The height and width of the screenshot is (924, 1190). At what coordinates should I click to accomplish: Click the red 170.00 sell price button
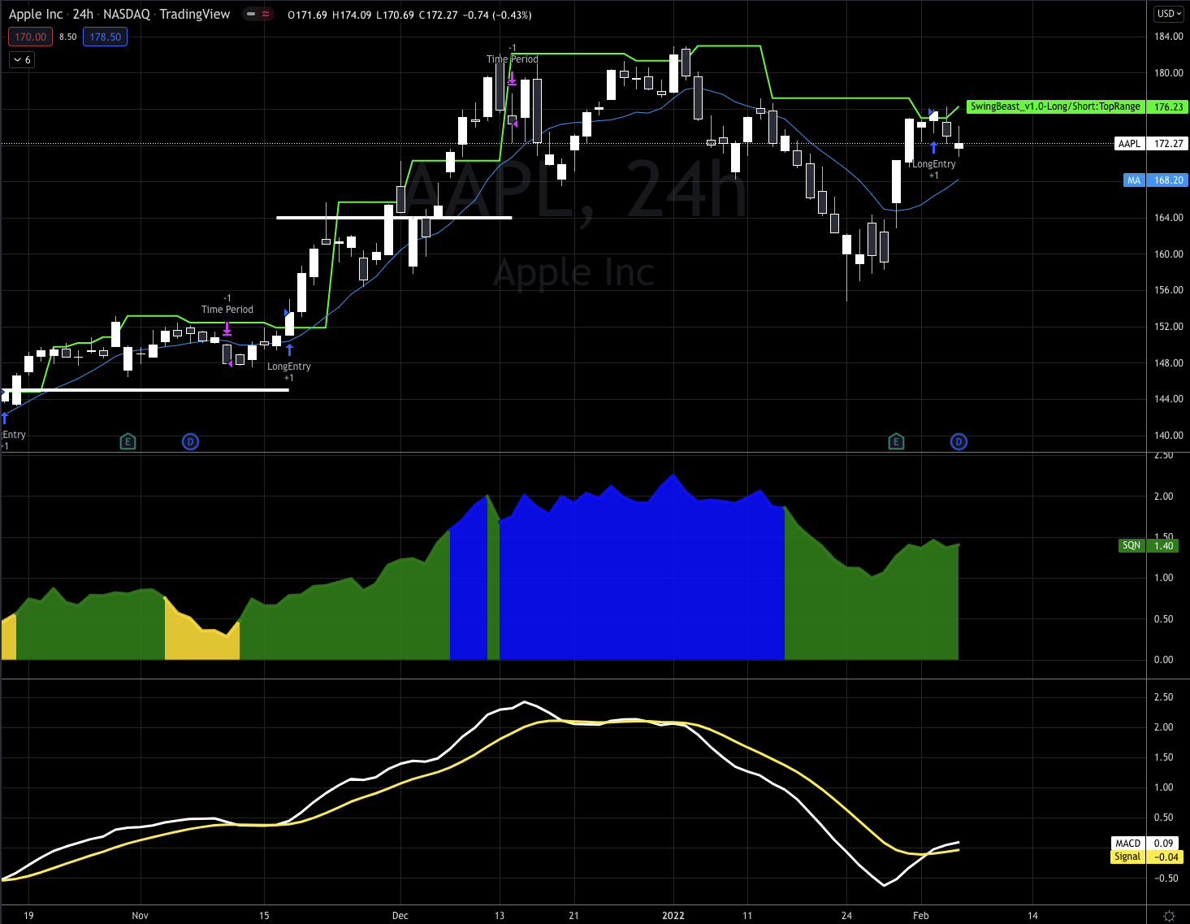30,37
